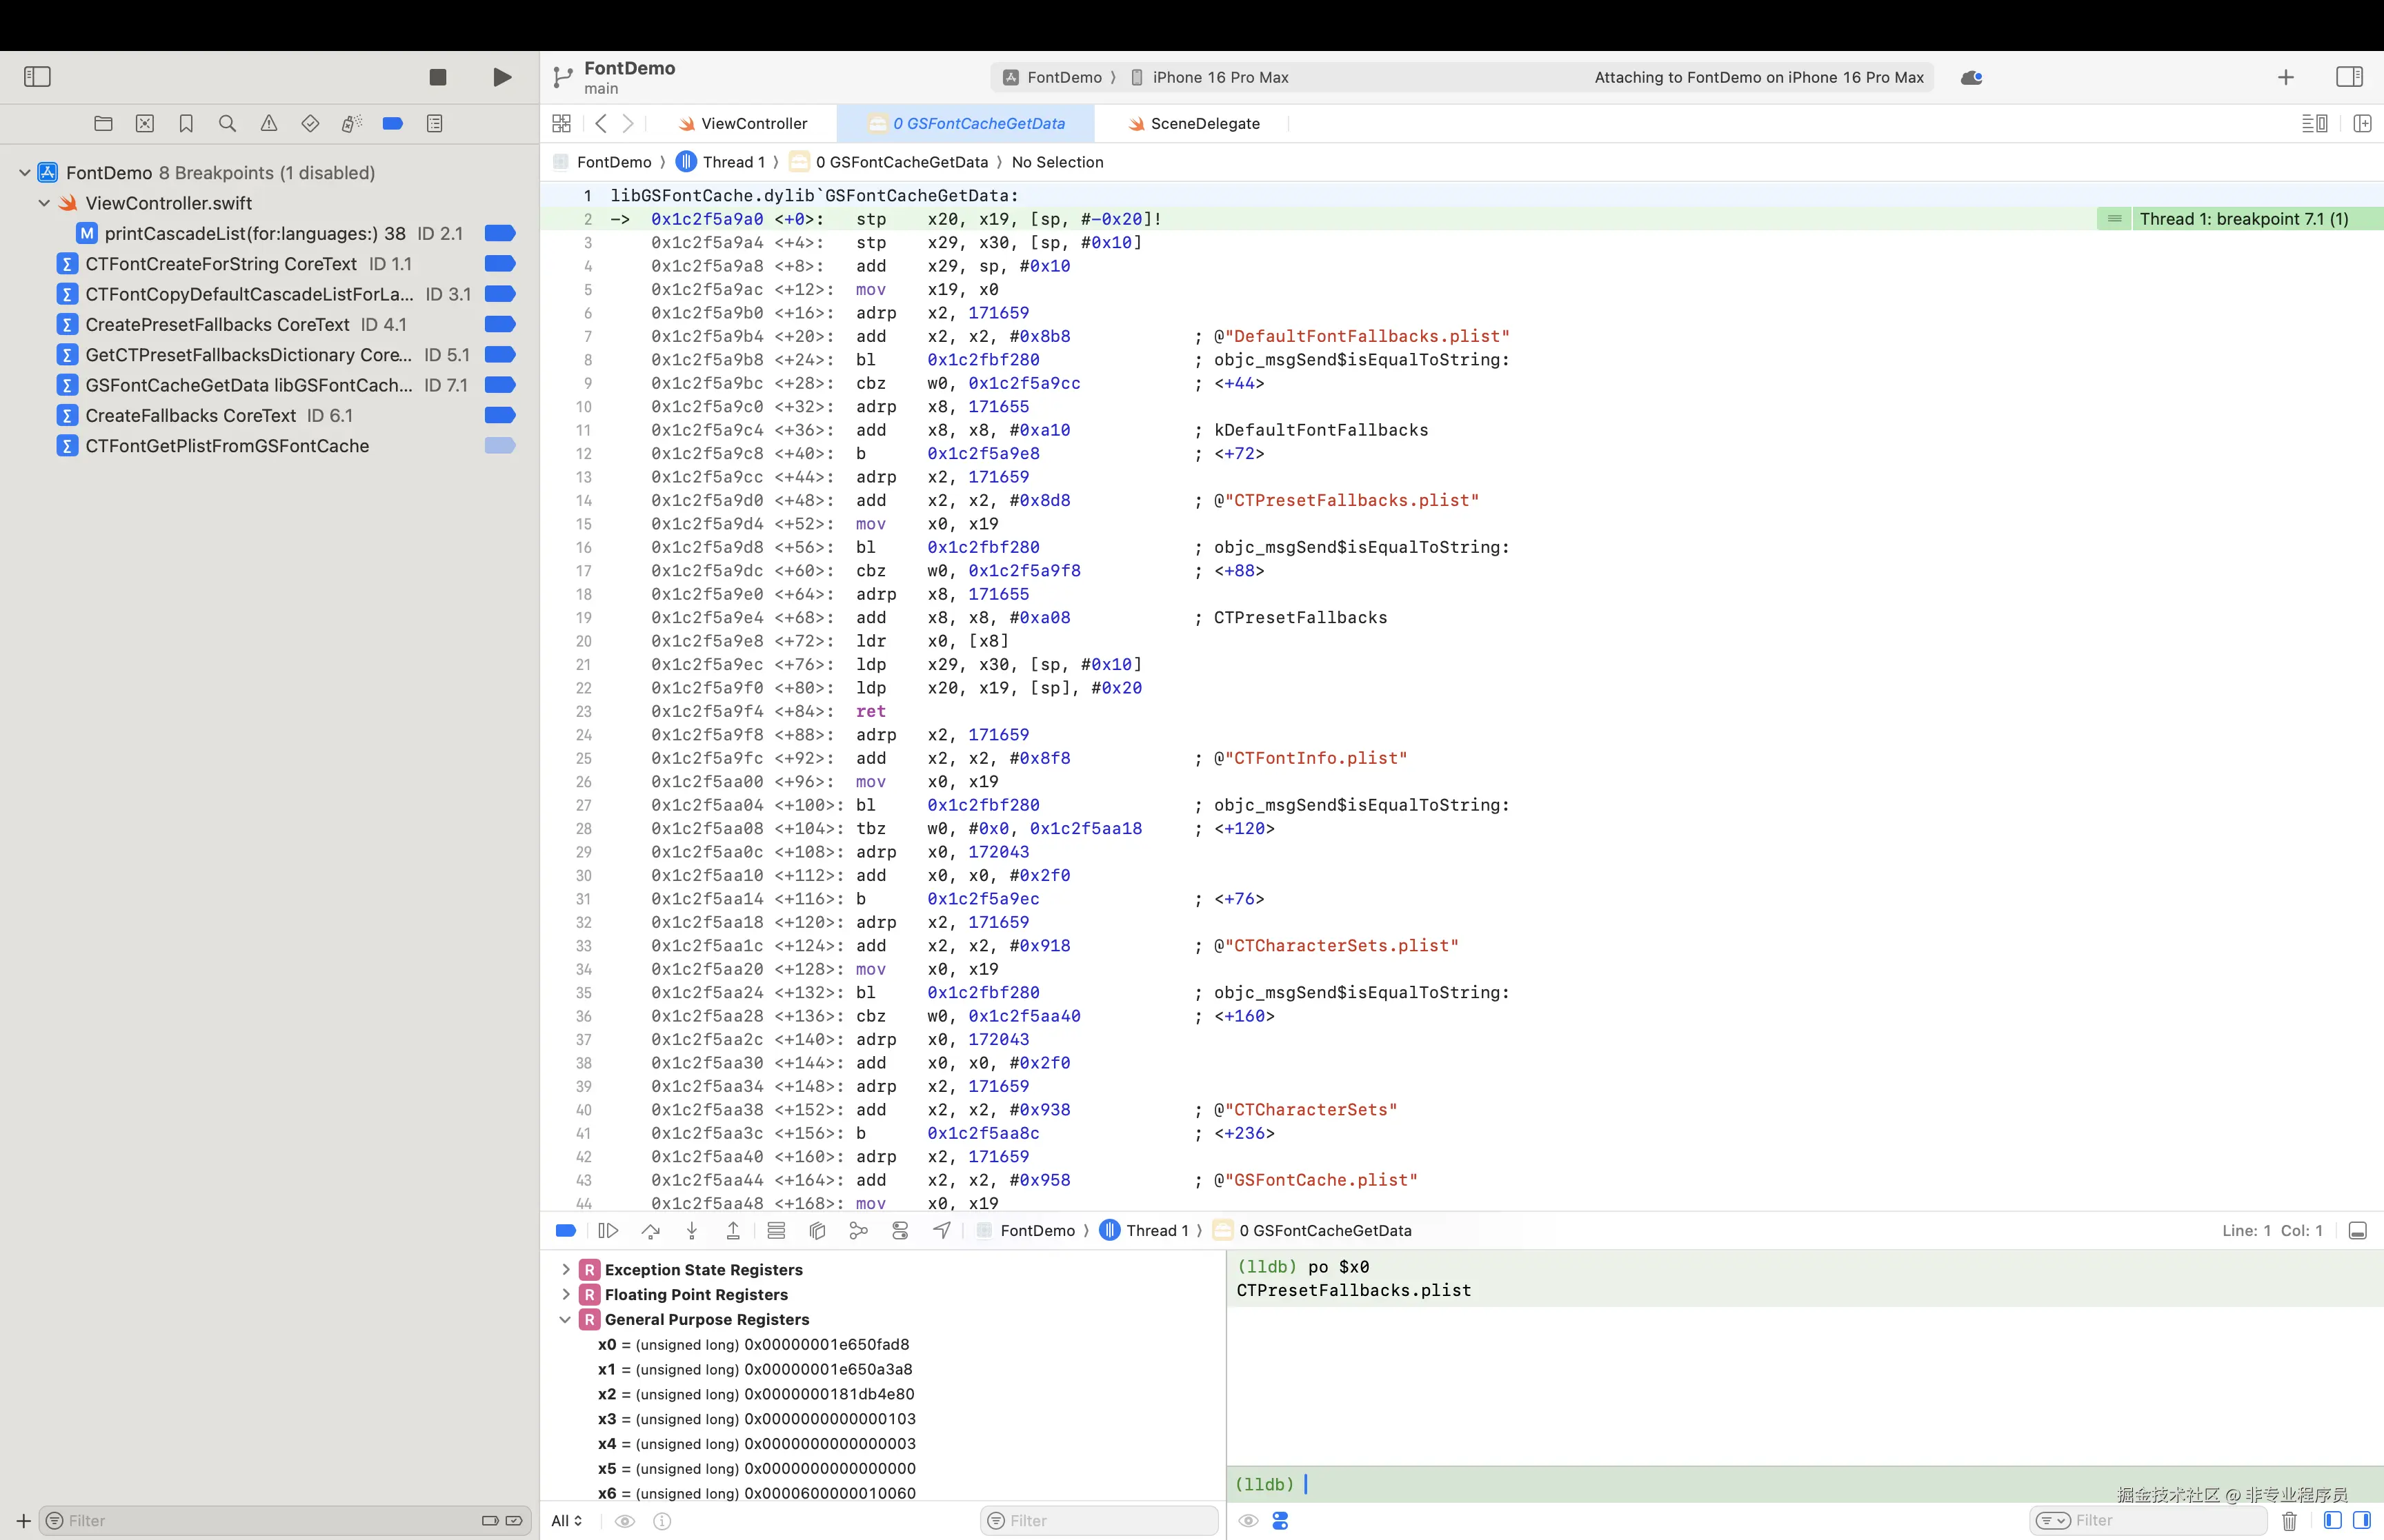Click the Continue program execution button
The image size is (2384, 1540).
coord(608,1230)
